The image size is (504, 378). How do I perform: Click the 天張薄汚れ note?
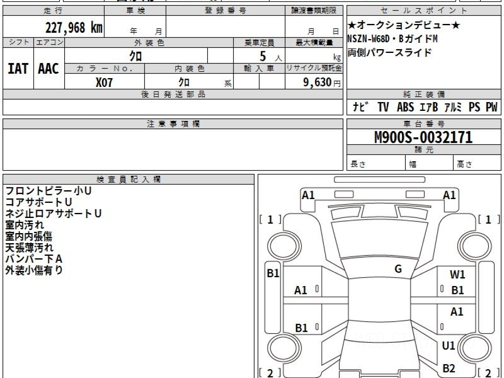click(29, 248)
